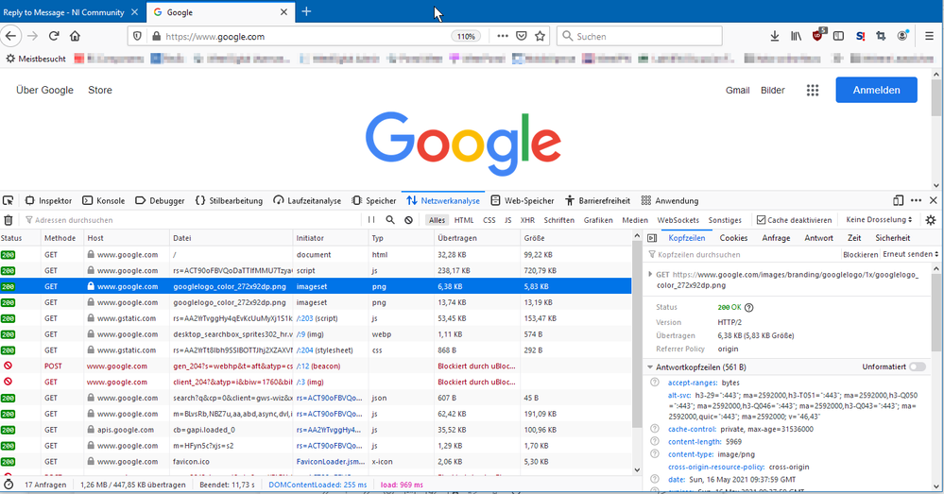
Task: Toggle the Cache deaktivieren checkbox
Action: pyautogui.click(x=761, y=220)
